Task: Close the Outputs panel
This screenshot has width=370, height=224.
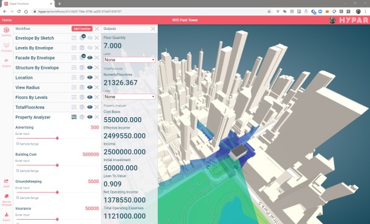Action: [x=153, y=29]
